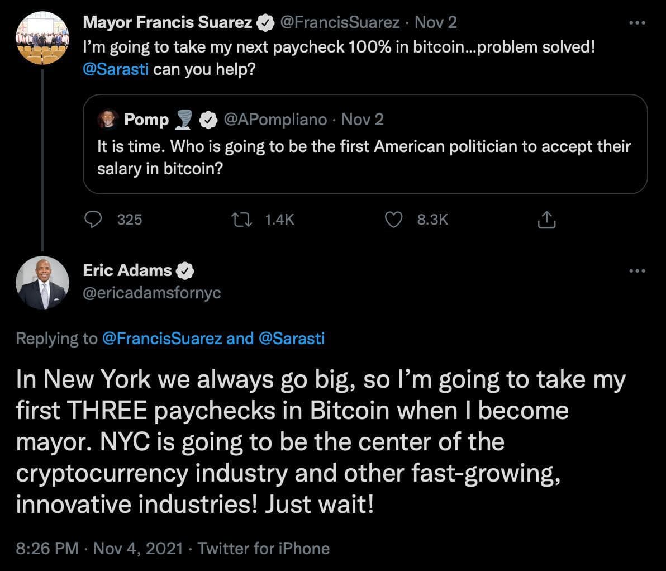Click the Twitter for iPhone source label
The width and height of the screenshot is (666, 571).
(x=263, y=548)
